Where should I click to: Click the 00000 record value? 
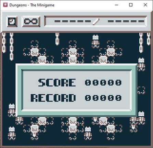pos(103,98)
